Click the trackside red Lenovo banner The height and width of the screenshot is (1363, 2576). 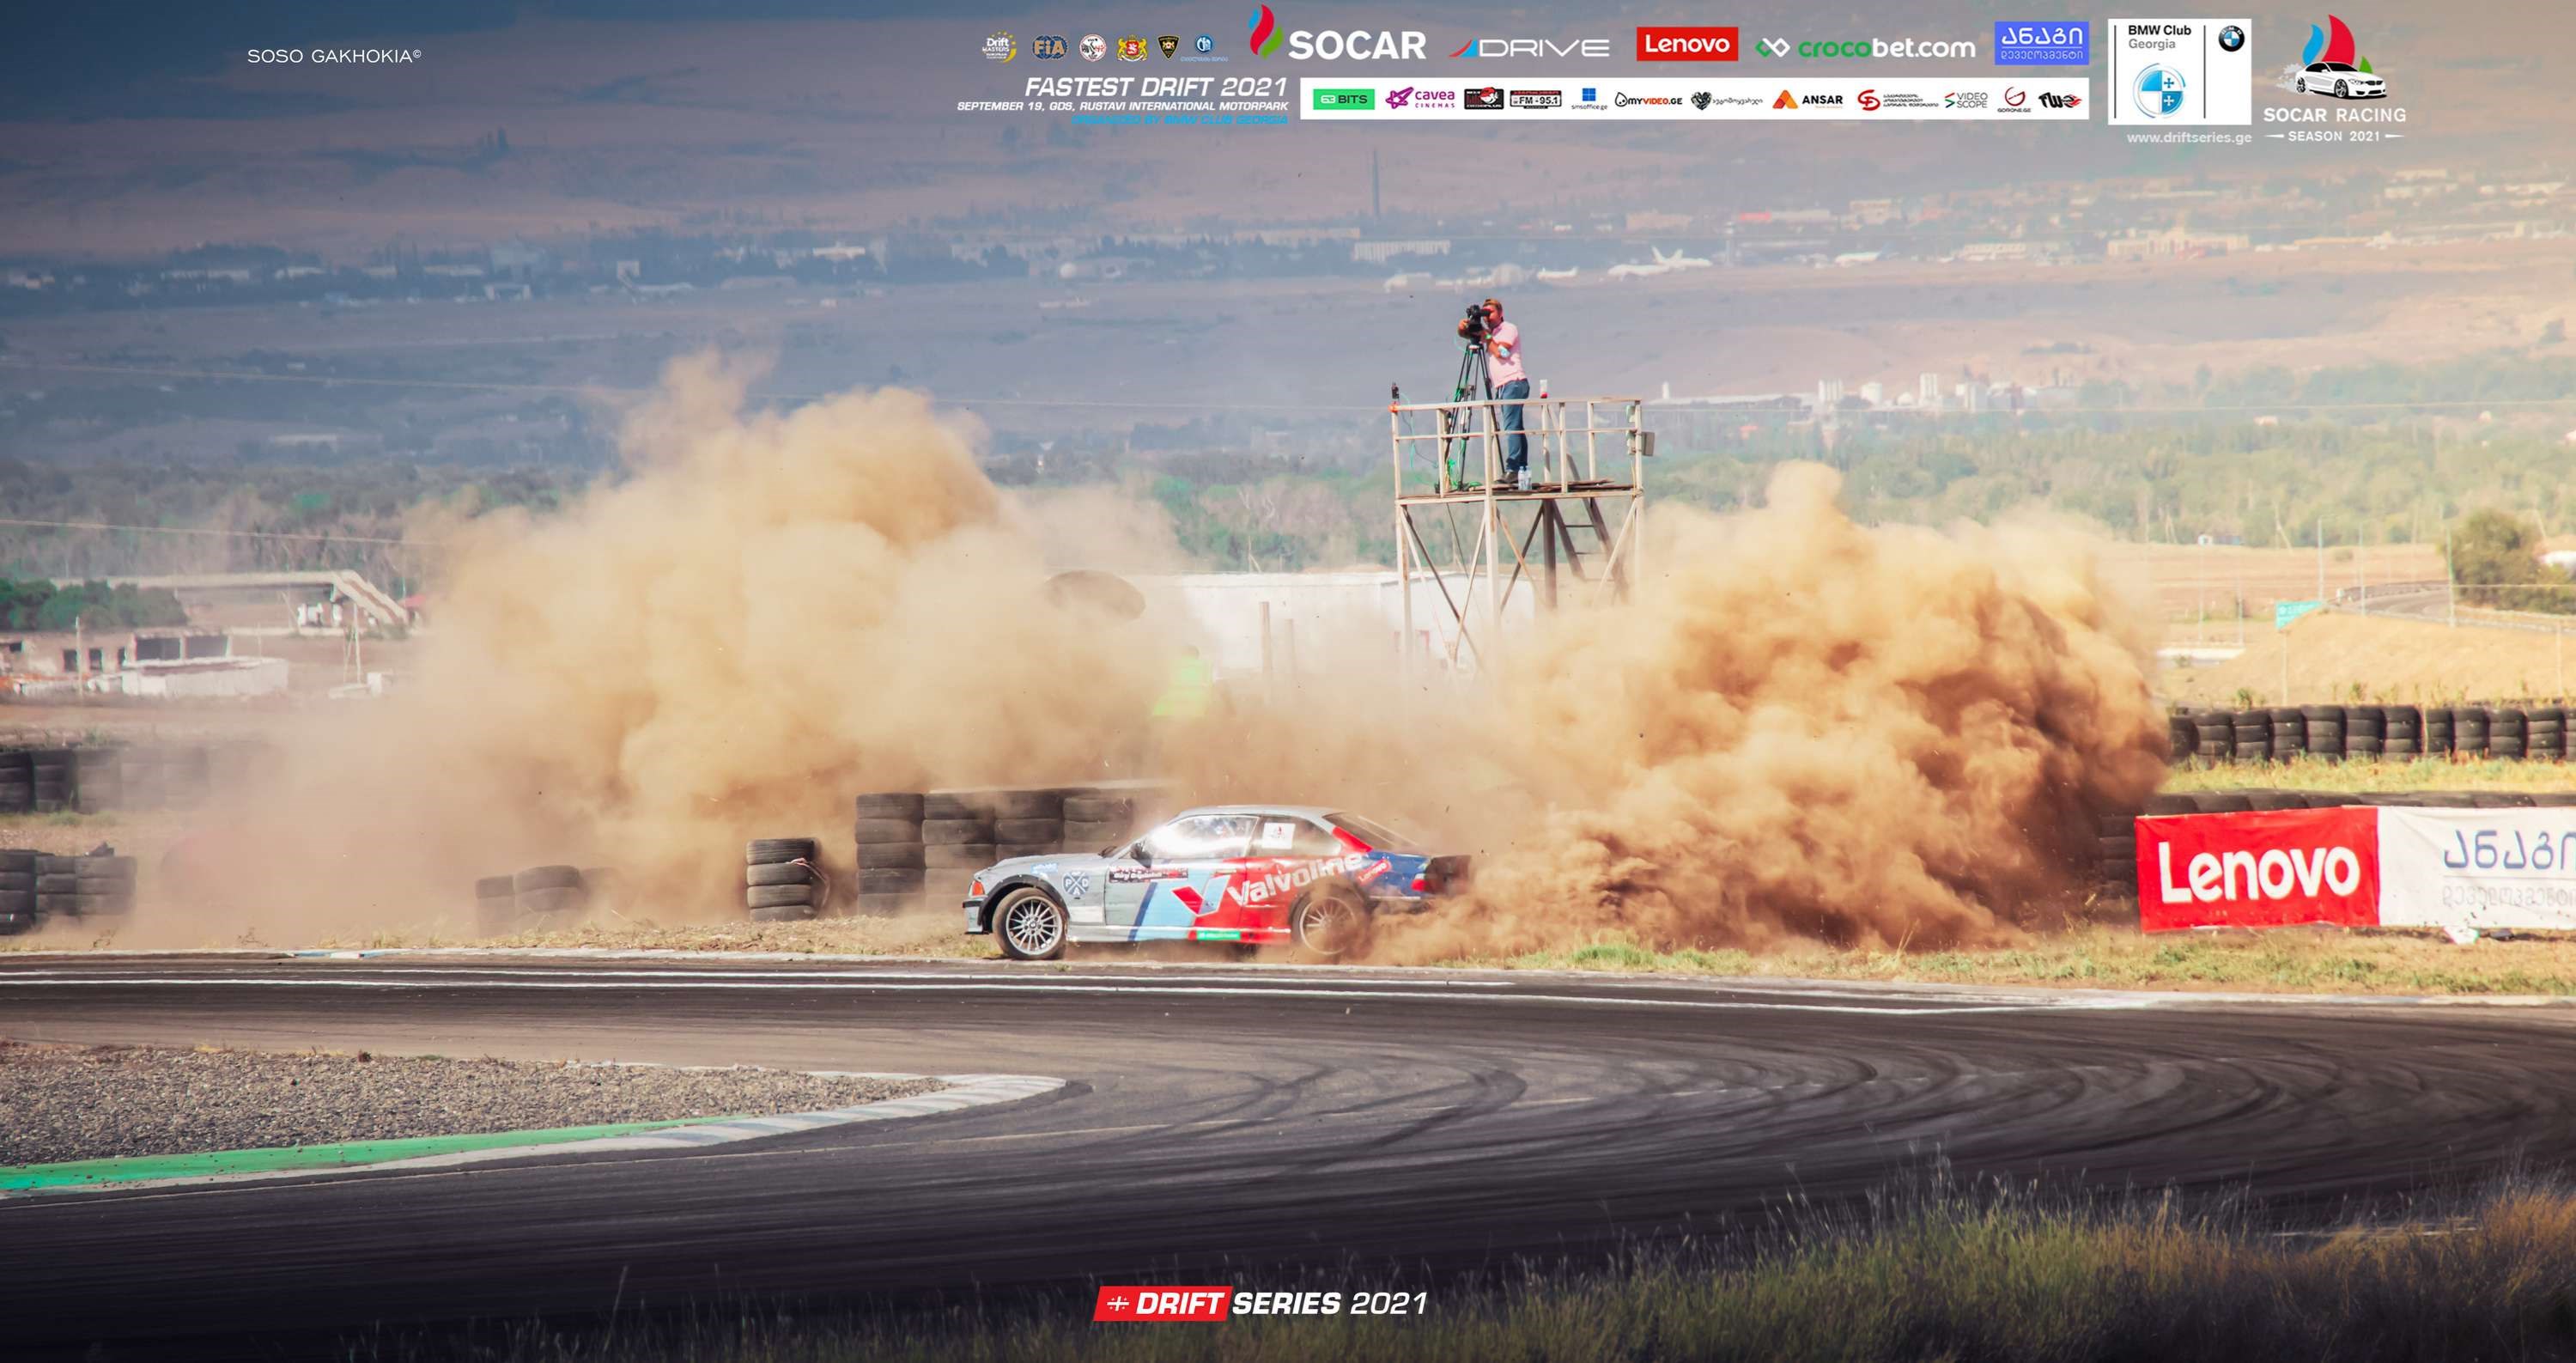[x=2256, y=869]
